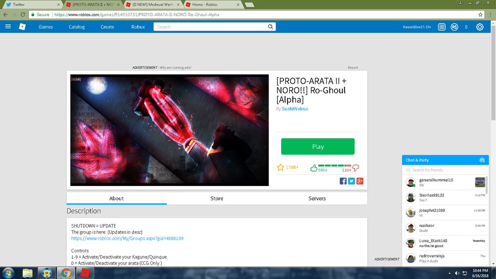Open Luna_Black145 chat conversation

pyautogui.click(x=445, y=243)
